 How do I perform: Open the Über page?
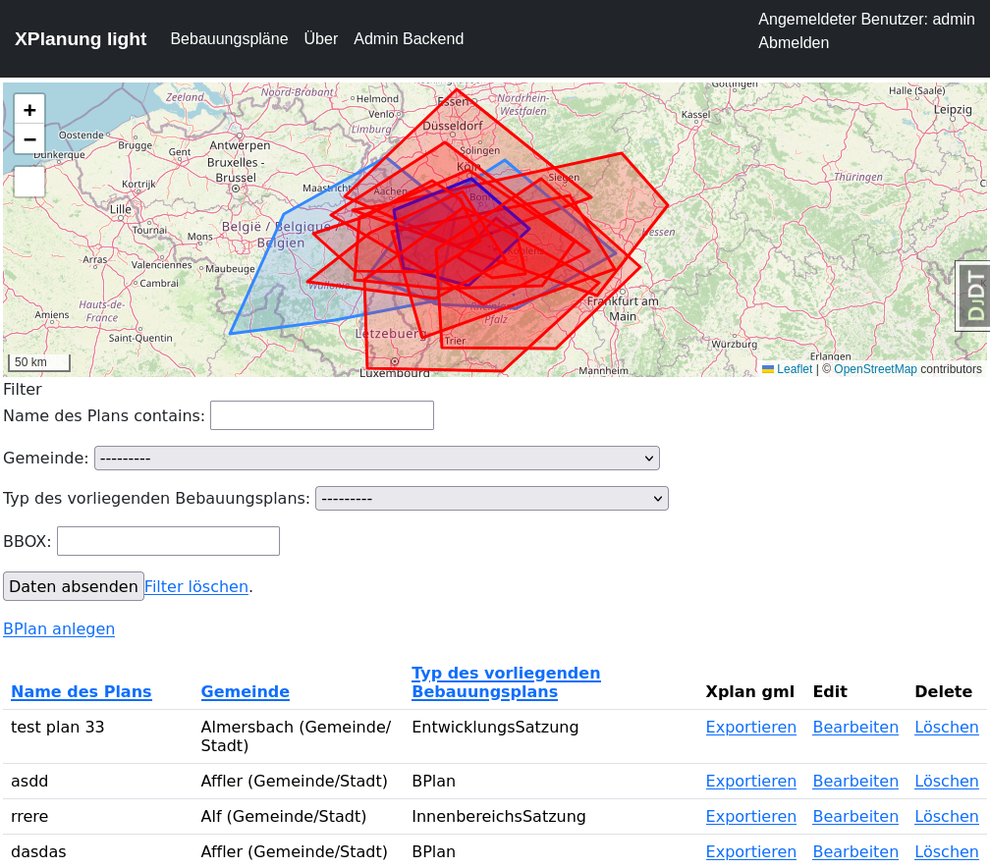pyautogui.click(x=321, y=39)
